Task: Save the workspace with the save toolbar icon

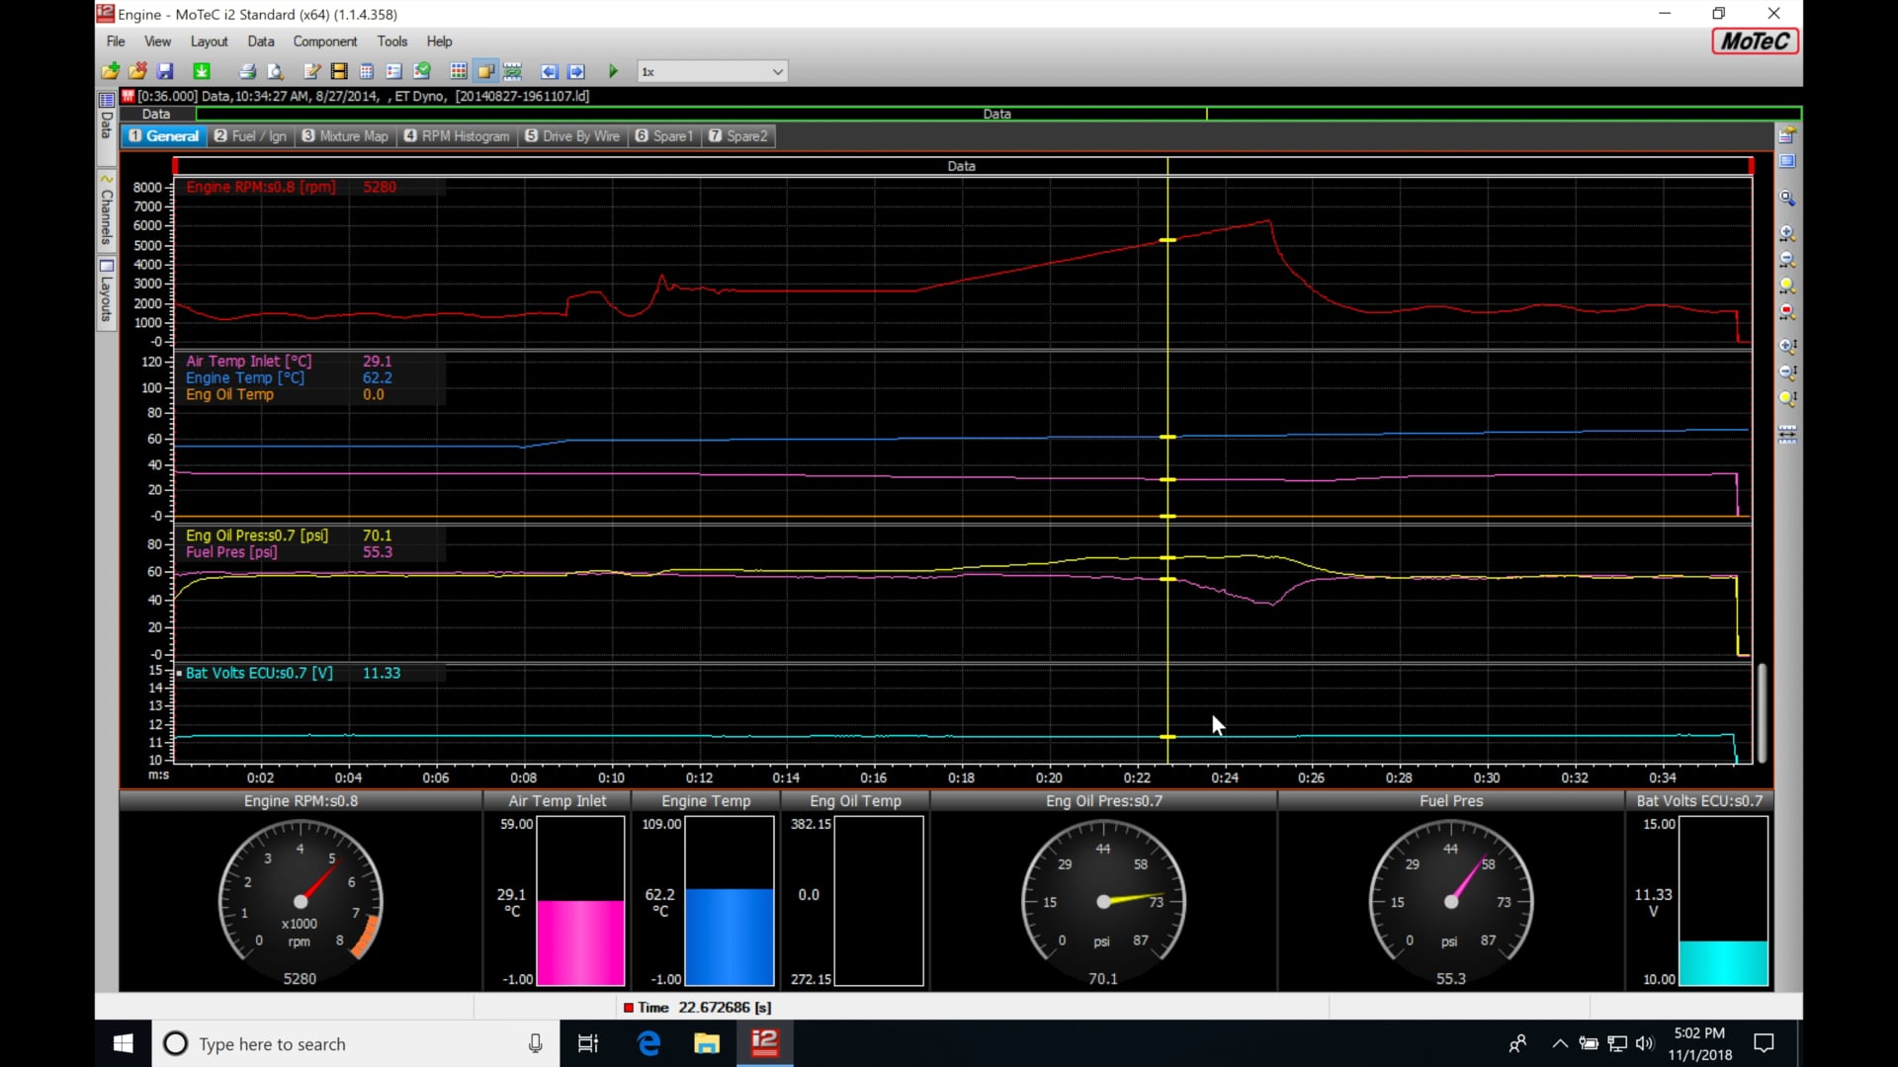Action: click(x=165, y=70)
